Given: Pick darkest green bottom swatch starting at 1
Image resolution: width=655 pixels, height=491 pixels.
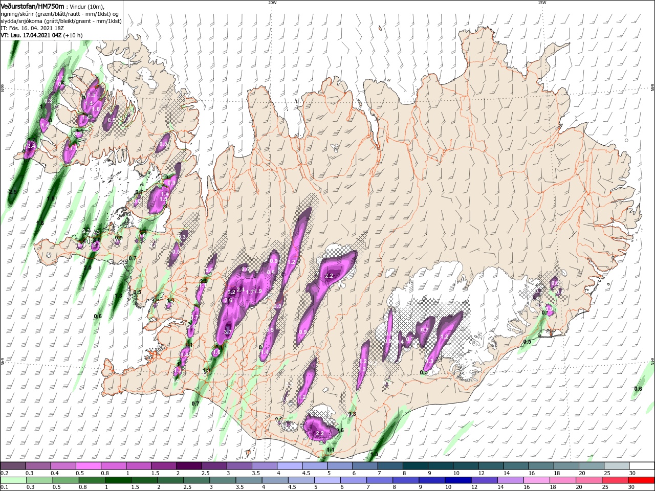Looking at the screenshot, I should point(118,480).
